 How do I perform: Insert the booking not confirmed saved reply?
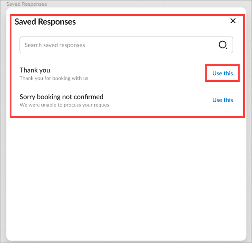point(222,100)
